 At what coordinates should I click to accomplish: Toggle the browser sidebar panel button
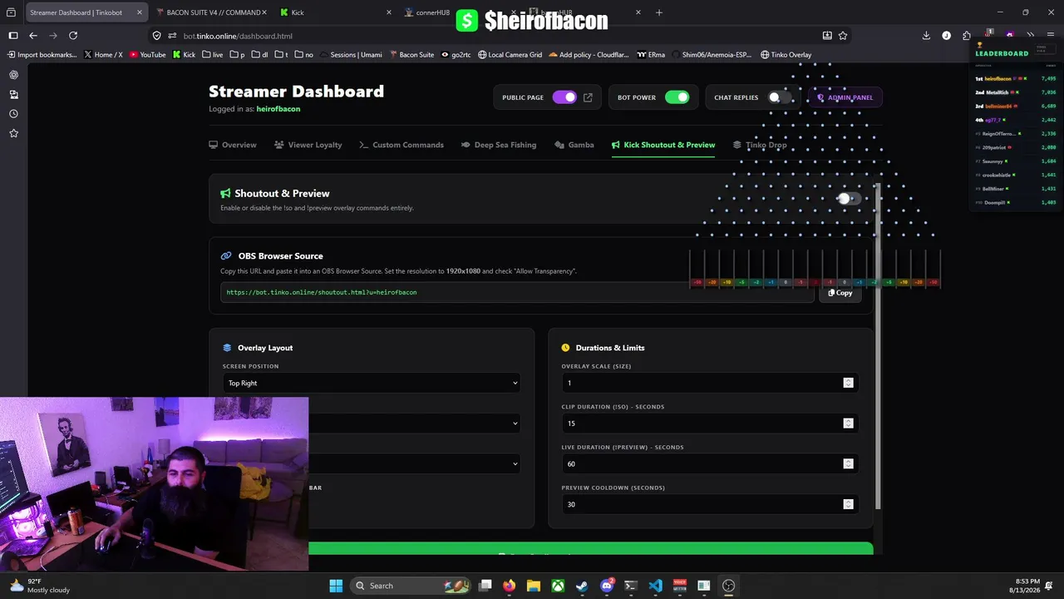point(13,36)
